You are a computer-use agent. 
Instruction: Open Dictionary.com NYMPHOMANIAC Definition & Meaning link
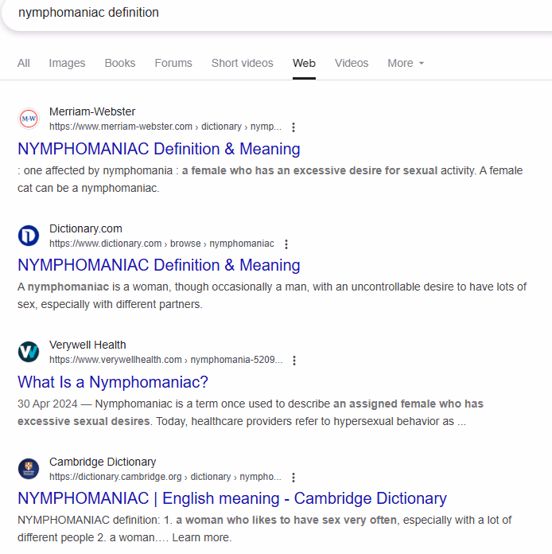click(159, 265)
